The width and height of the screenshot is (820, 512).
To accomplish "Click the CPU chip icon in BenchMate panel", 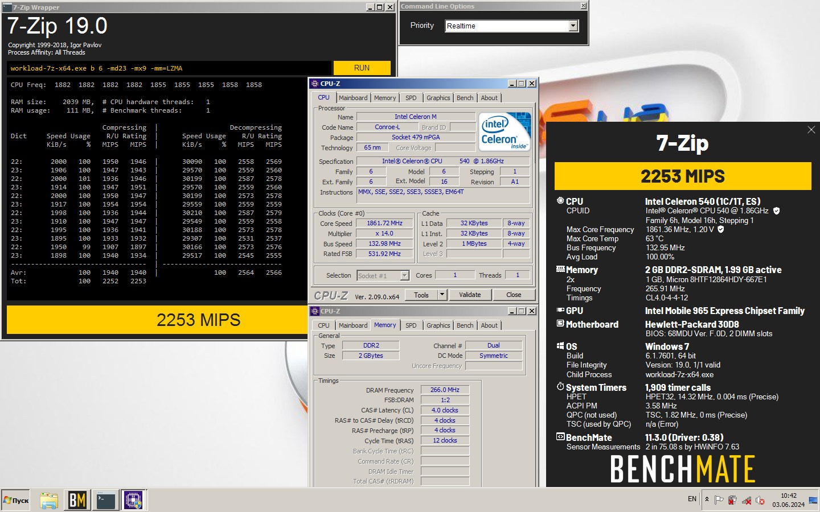I will click(560, 201).
